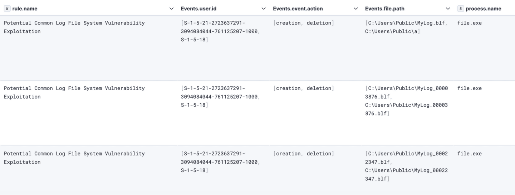Click the Events.user.id column header label
The image size is (515, 195).
198,9
